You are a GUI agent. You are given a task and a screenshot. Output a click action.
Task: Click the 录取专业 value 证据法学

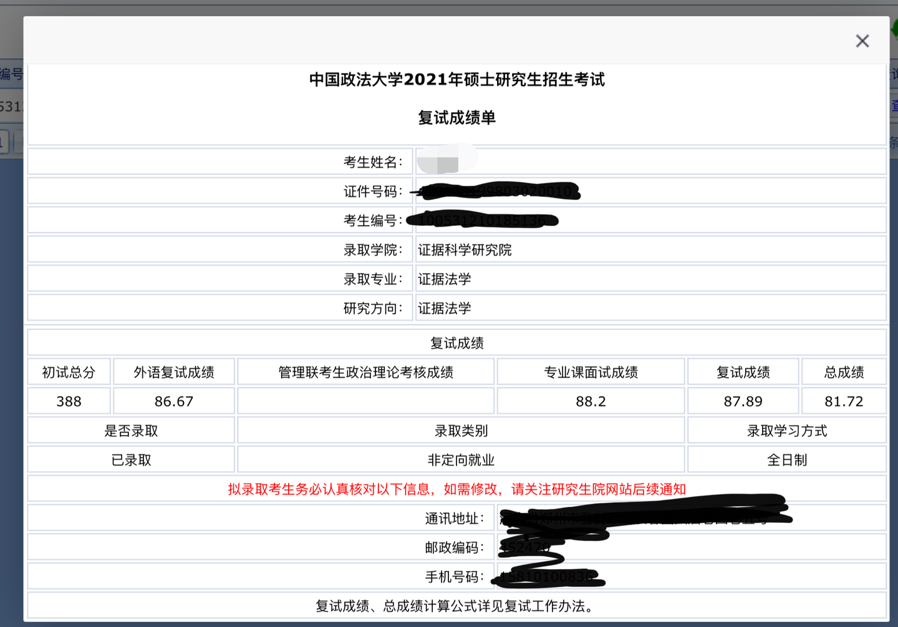coord(446,279)
